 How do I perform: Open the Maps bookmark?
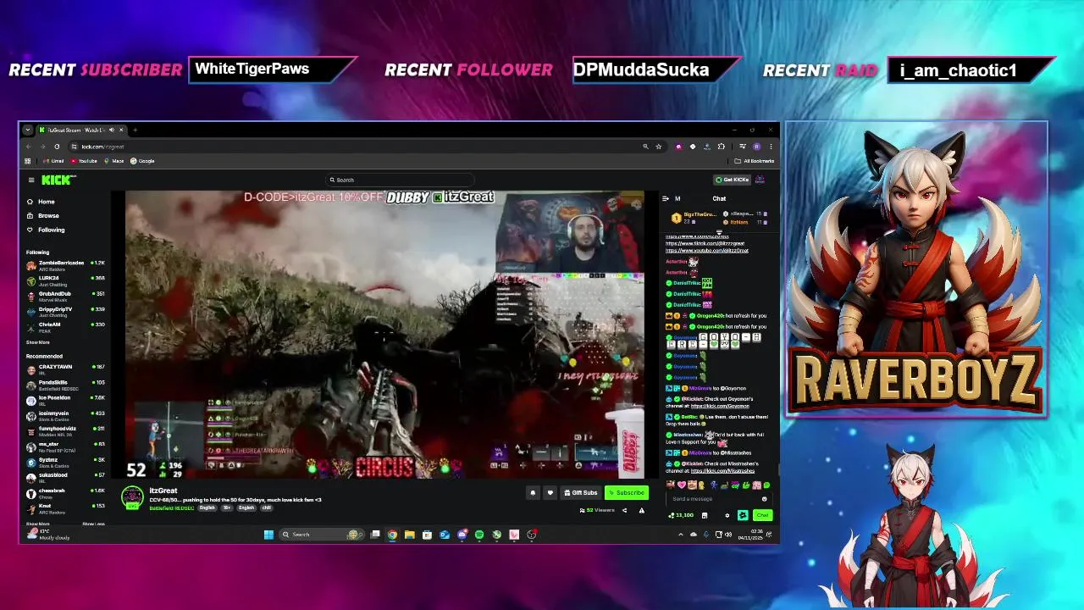click(x=114, y=161)
